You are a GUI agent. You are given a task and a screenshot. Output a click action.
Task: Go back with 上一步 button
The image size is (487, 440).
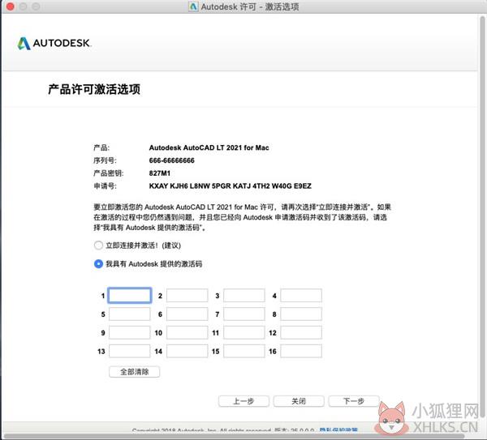243,401
